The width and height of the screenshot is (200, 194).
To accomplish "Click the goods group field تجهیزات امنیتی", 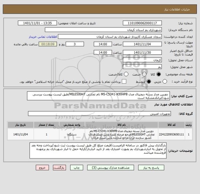I will (99, 114).
